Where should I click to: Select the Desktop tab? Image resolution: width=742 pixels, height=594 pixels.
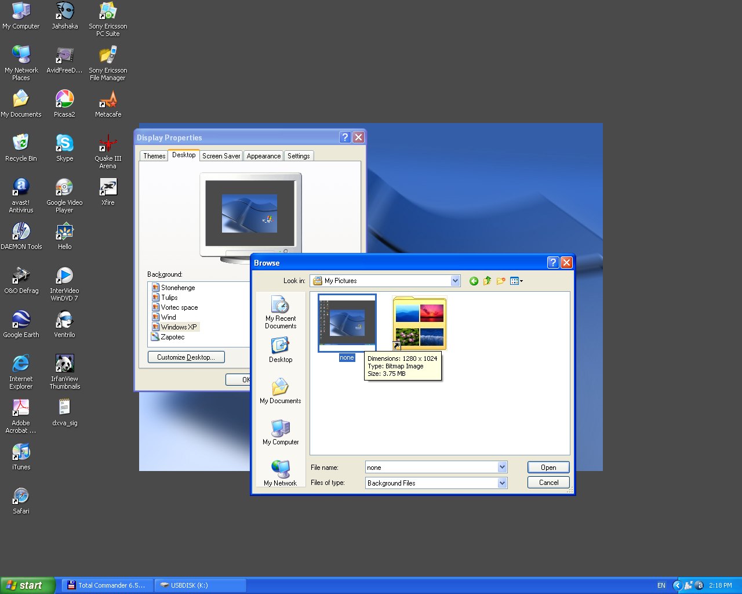point(184,155)
